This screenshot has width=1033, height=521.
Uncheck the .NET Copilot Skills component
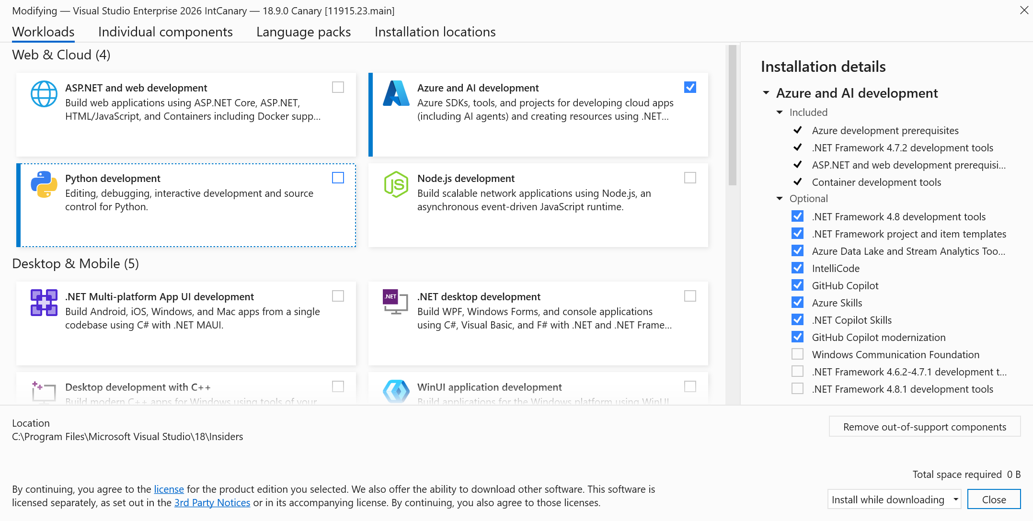[797, 319]
